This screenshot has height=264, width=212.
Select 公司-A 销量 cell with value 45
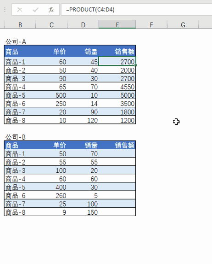pos(83,61)
